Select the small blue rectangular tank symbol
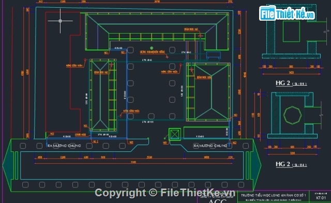Image resolution: width=331 pixels, height=203 pixels. click(214, 55)
